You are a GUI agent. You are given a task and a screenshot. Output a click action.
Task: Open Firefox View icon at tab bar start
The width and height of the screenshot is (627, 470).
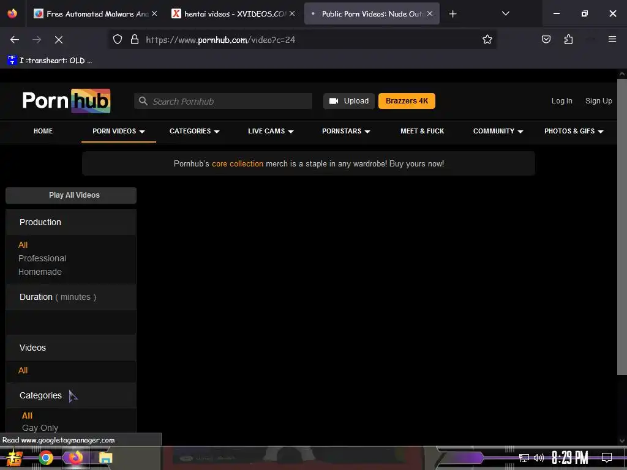click(x=12, y=13)
